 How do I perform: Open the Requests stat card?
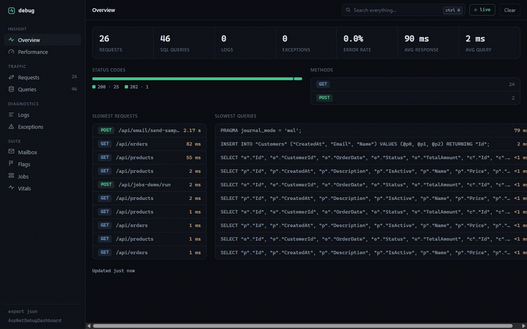click(x=122, y=43)
